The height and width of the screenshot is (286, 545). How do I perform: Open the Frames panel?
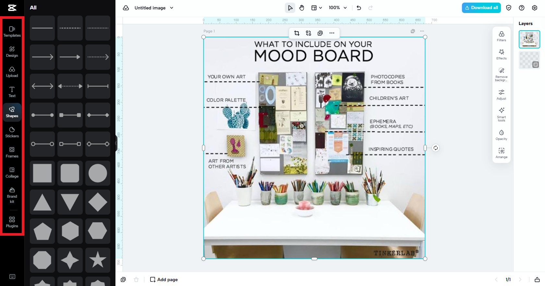coord(12,152)
